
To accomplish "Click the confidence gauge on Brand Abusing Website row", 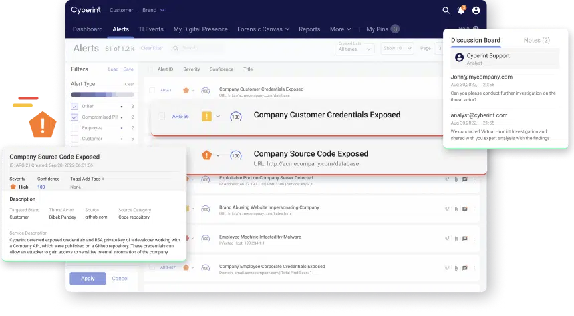I will 205,209.
